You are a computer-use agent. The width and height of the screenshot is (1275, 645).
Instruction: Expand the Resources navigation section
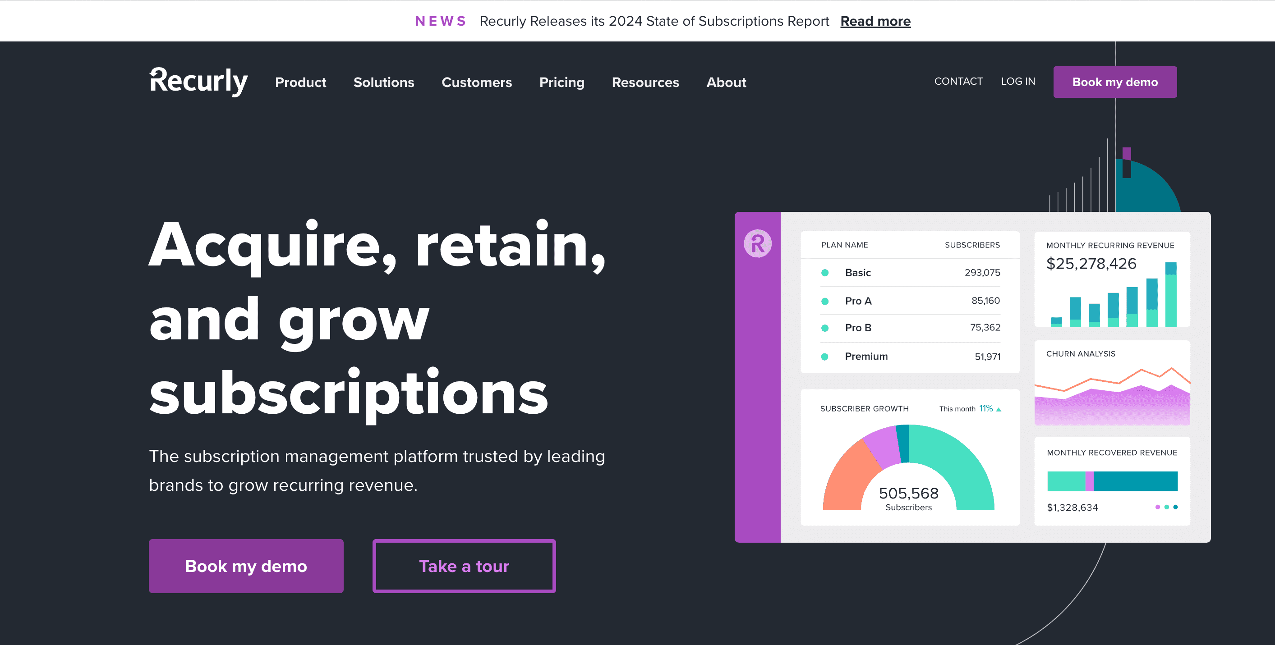coord(646,82)
